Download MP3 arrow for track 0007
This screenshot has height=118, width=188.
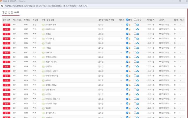click(x=130, y=53)
